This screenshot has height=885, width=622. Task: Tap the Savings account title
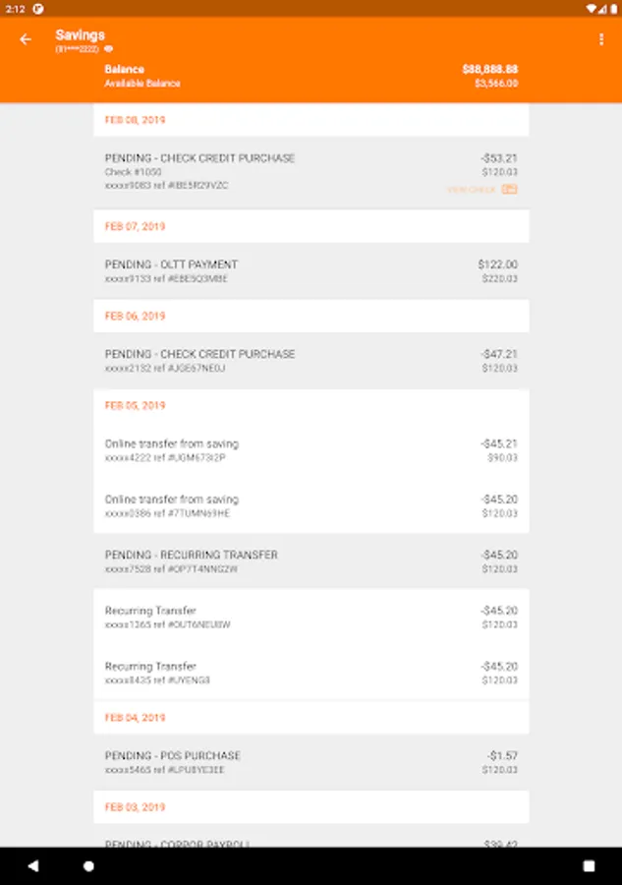[80, 35]
